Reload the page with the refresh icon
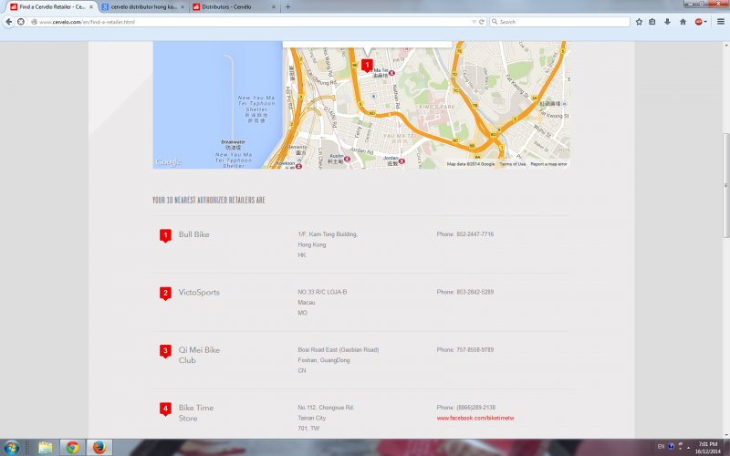730x456 pixels. 483,21
